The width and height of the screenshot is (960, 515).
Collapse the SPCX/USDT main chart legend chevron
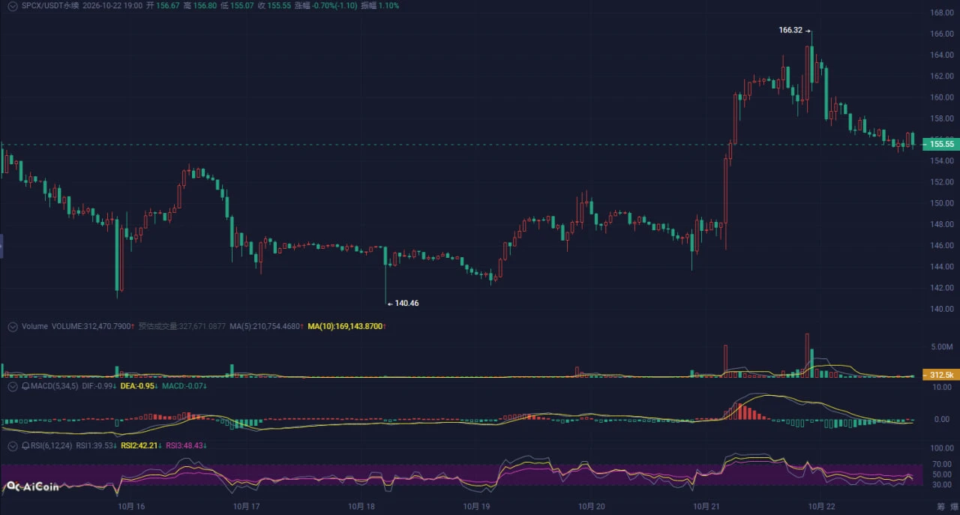[x=12, y=5]
